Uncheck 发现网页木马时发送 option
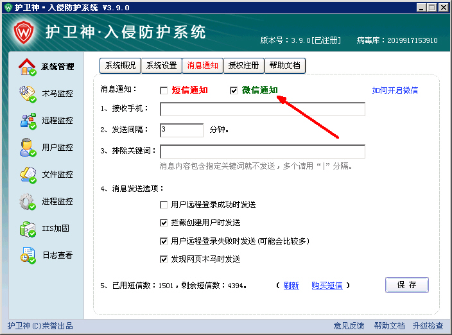This screenshot has width=452, height=335. (164, 259)
